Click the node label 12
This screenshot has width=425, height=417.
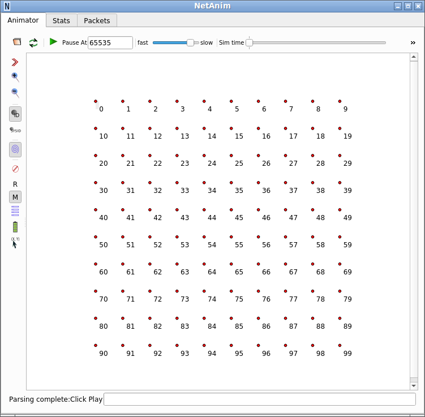pos(158,136)
